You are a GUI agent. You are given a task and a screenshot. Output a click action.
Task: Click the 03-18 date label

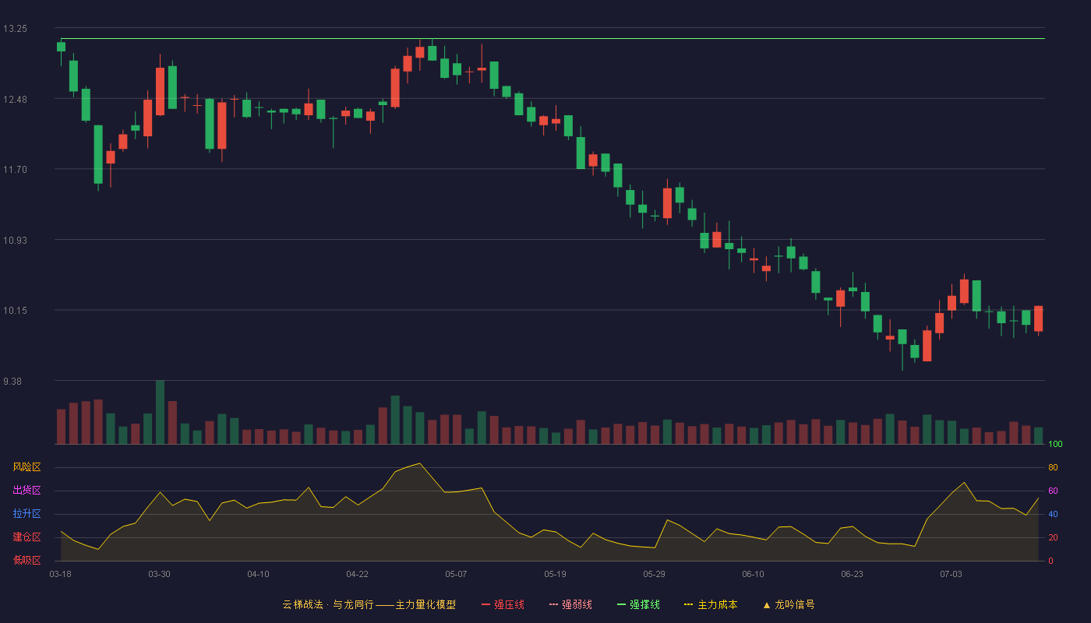click(x=60, y=574)
